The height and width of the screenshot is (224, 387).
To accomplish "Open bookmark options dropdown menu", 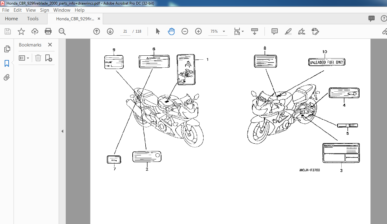I will tap(24, 58).
